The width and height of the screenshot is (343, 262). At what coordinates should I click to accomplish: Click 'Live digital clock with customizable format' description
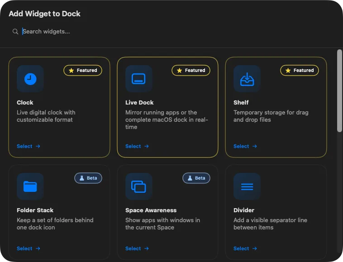(46, 116)
